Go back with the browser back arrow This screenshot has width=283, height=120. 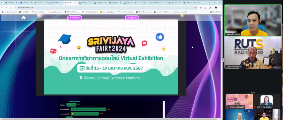2,8
